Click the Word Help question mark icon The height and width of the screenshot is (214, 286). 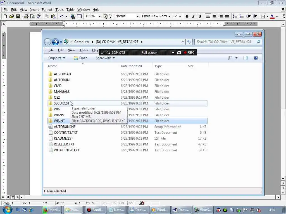(105, 16)
